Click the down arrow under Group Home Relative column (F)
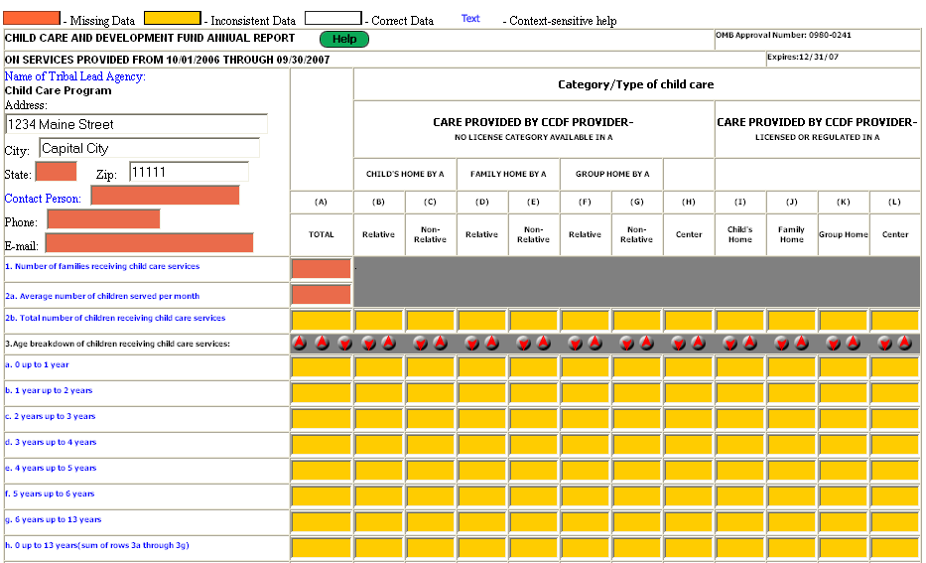 tap(575, 344)
